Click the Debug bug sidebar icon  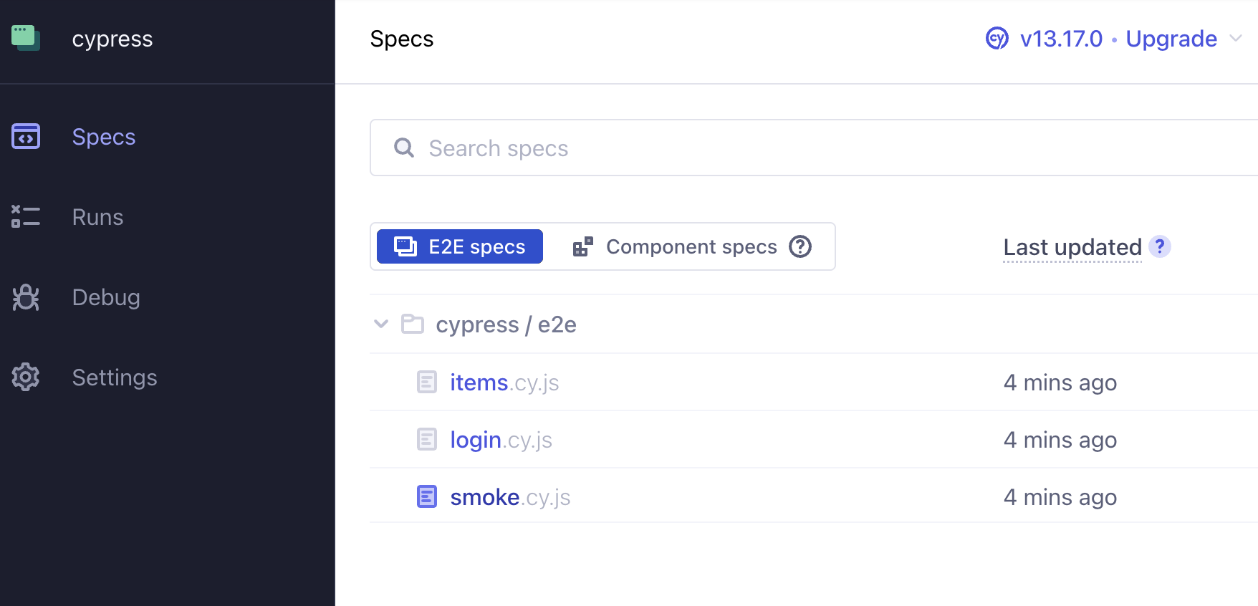(x=26, y=297)
